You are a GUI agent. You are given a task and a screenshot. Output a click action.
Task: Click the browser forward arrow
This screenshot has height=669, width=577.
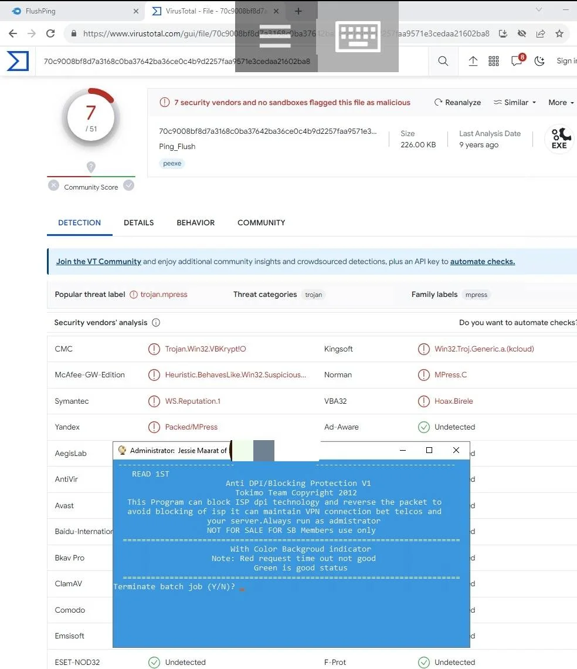click(32, 33)
